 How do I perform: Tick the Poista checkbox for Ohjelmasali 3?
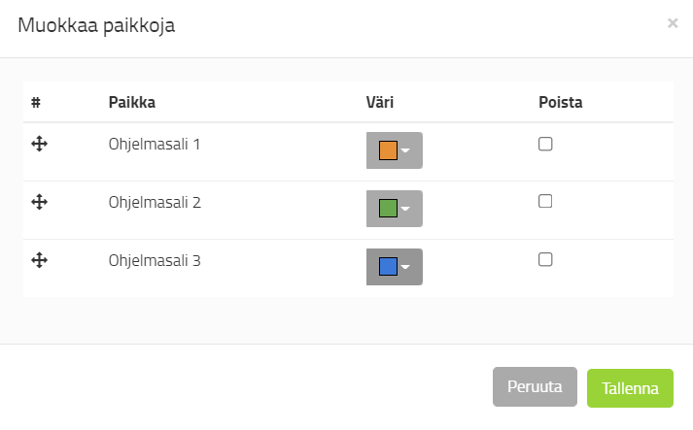[x=545, y=259]
